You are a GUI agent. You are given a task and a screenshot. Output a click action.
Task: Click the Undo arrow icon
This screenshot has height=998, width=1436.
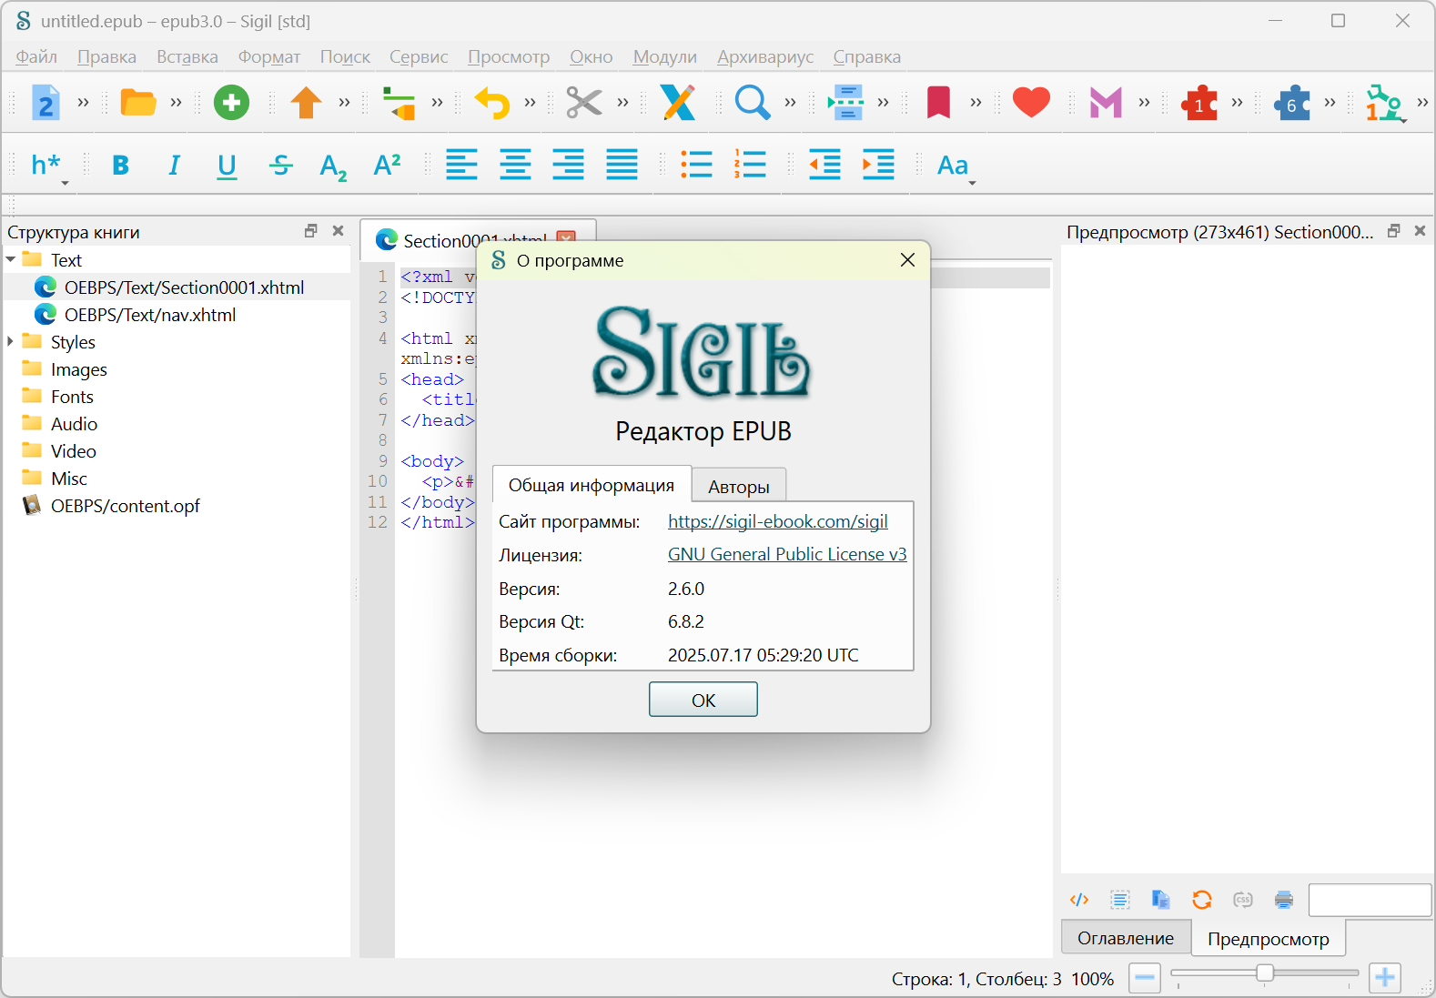(x=492, y=102)
